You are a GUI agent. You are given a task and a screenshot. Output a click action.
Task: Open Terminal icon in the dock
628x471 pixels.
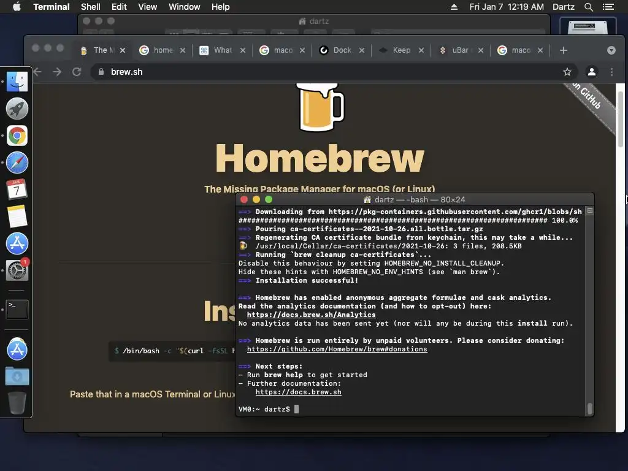click(17, 309)
